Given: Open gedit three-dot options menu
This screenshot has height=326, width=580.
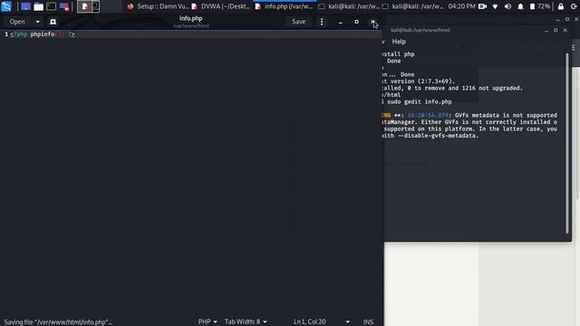Looking at the screenshot, I should coord(322,22).
